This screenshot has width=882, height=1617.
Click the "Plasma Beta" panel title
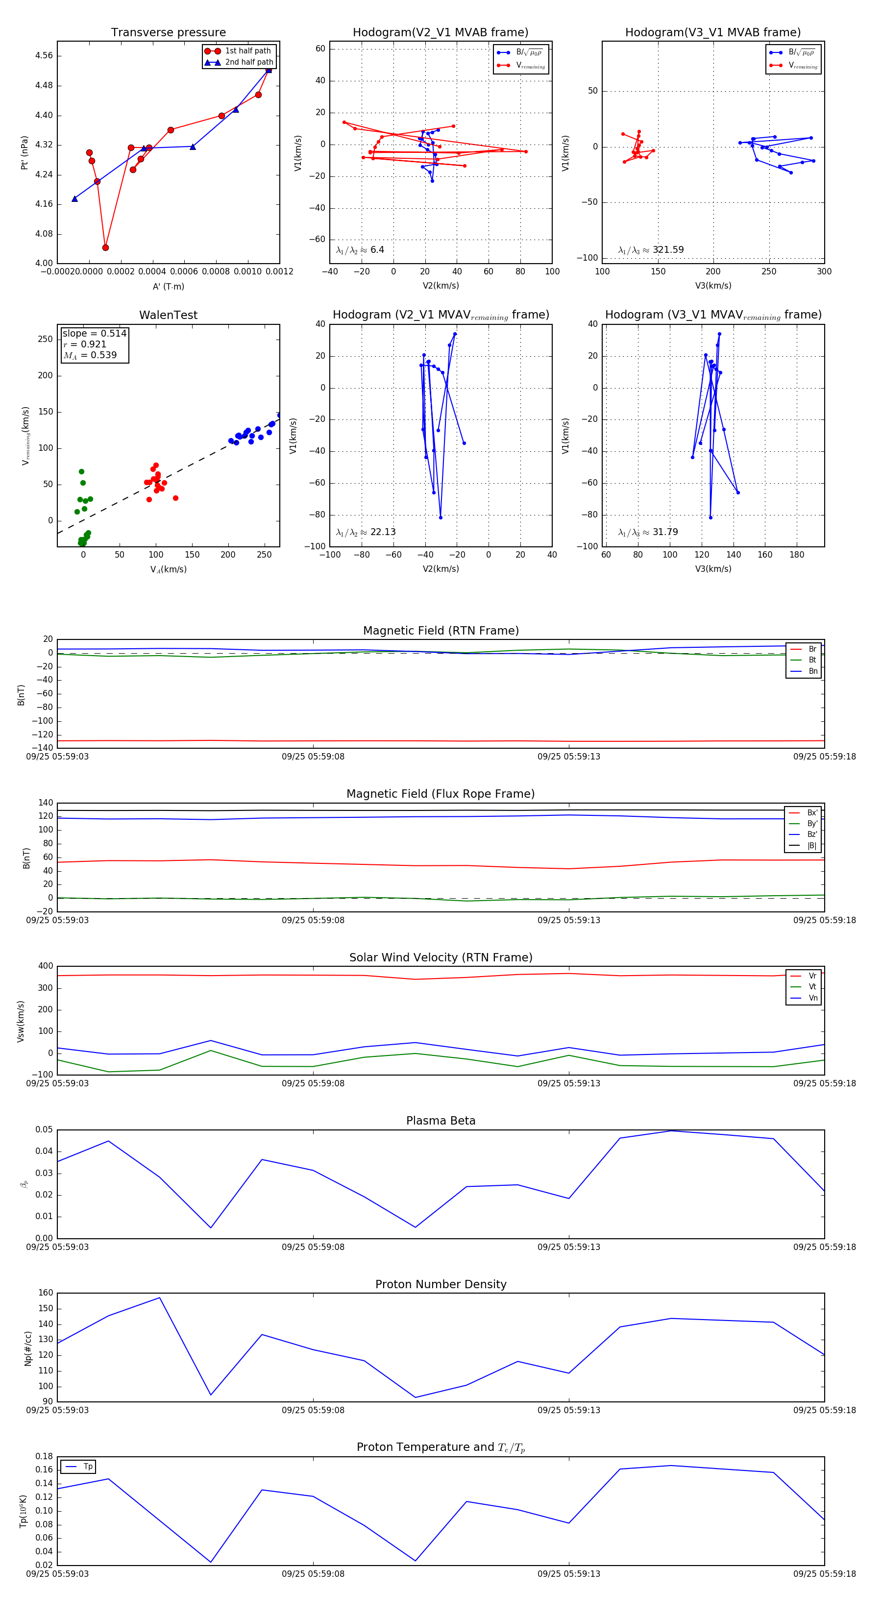441,1121
